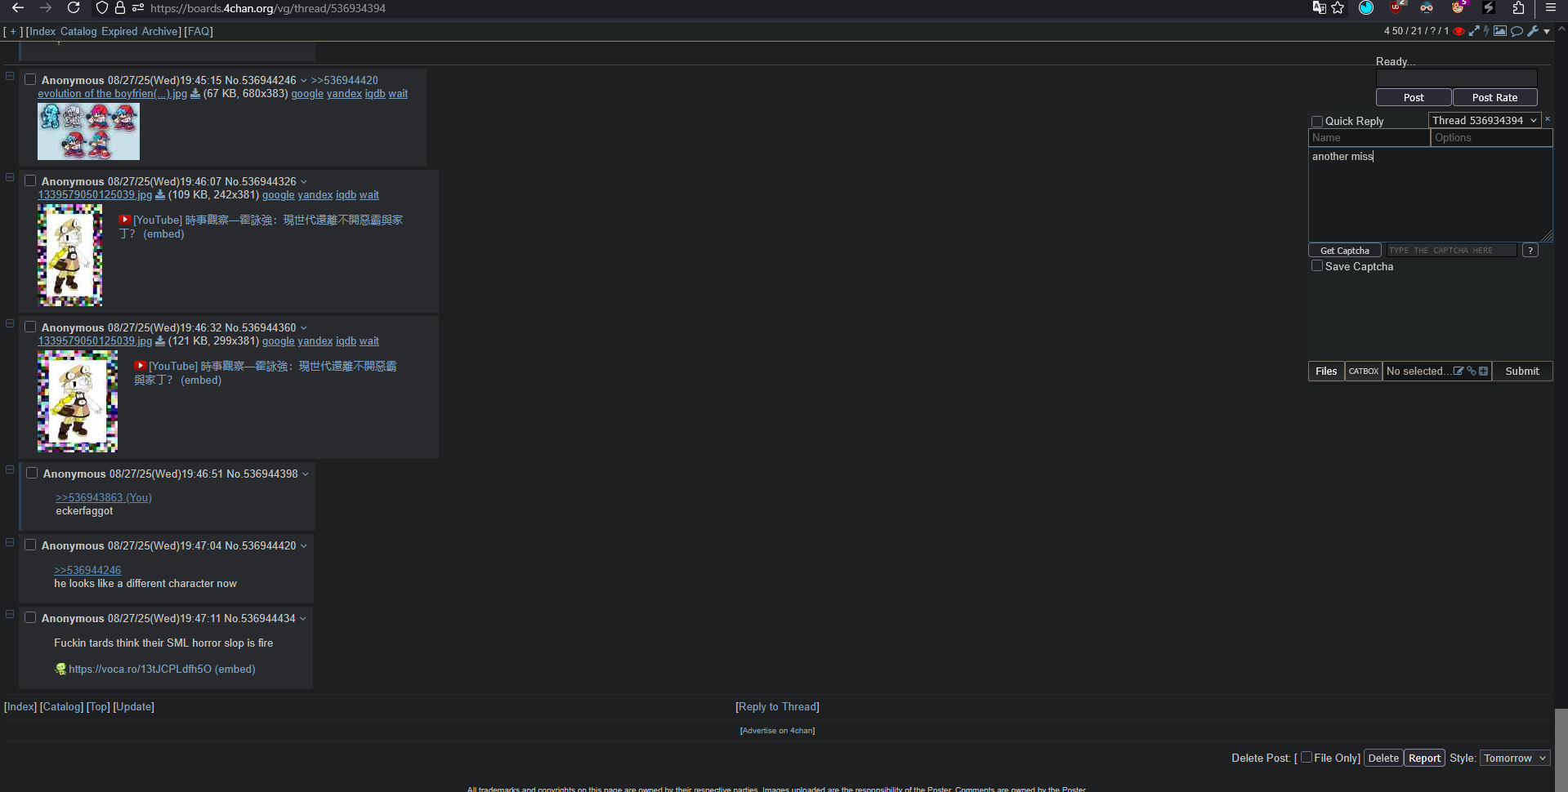Viewport: 1568px width, 792px height.
Task: Open post menu arrow for No.536944434
Action: click(303, 619)
